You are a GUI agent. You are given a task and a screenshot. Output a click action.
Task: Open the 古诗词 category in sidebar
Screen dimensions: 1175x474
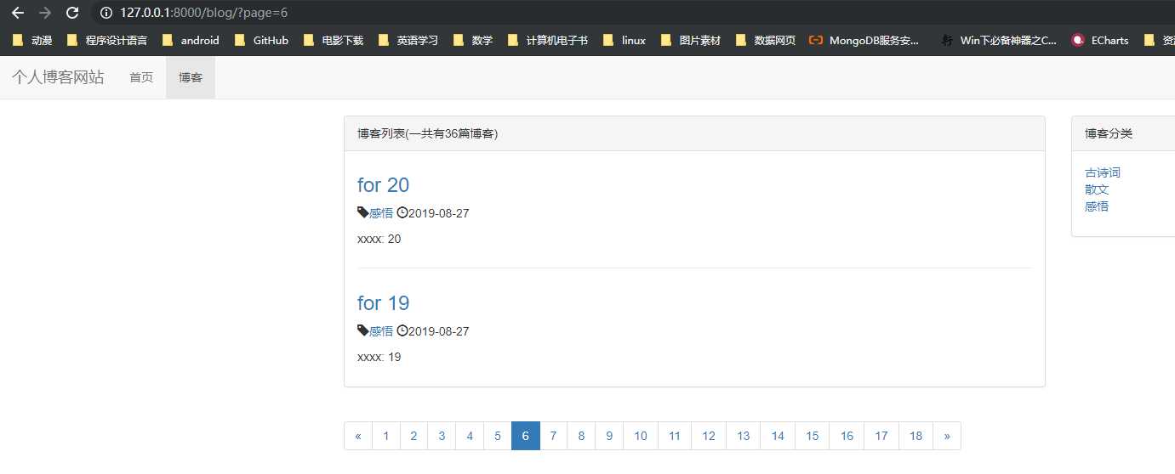pyautogui.click(x=1103, y=172)
